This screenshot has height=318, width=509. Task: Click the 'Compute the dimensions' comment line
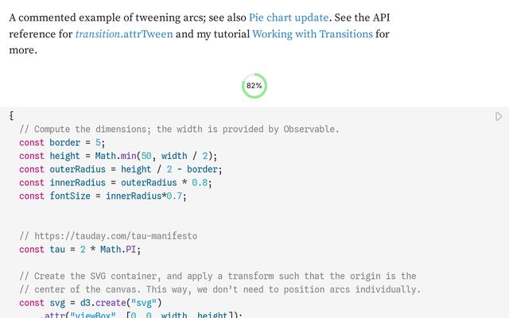179,129
